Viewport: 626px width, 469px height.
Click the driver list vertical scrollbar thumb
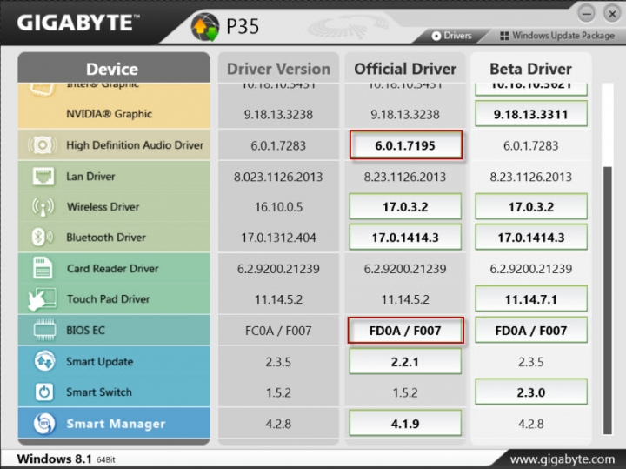pyautogui.click(x=608, y=300)
